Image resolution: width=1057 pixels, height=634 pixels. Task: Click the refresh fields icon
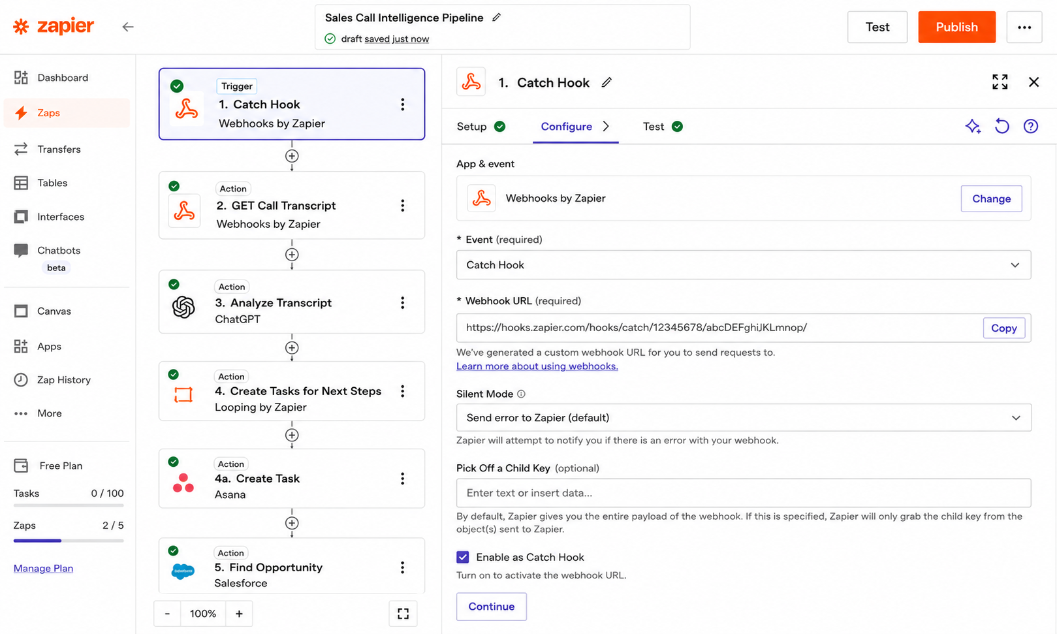[1002, 126]
